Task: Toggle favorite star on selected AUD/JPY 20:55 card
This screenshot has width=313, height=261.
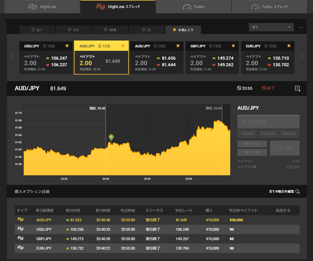Action: pyautogui.click(x=123, y=46)
